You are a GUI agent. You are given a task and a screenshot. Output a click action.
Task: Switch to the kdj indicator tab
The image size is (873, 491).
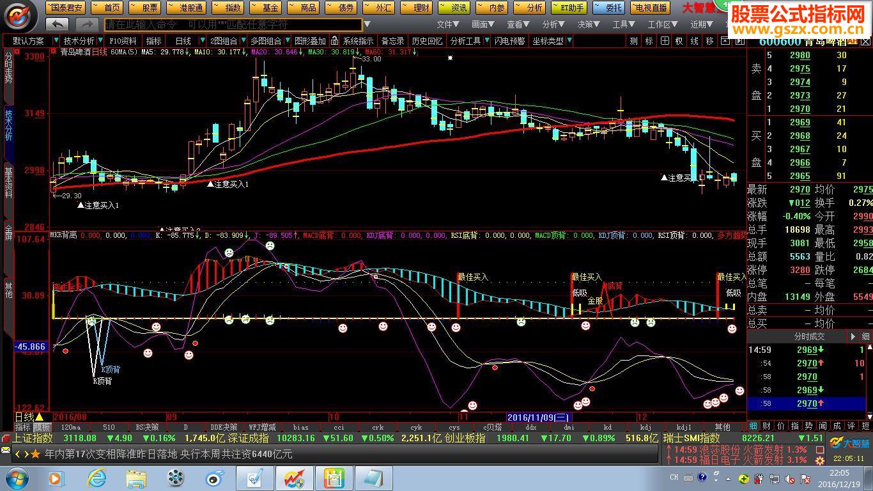pos(645,427)
